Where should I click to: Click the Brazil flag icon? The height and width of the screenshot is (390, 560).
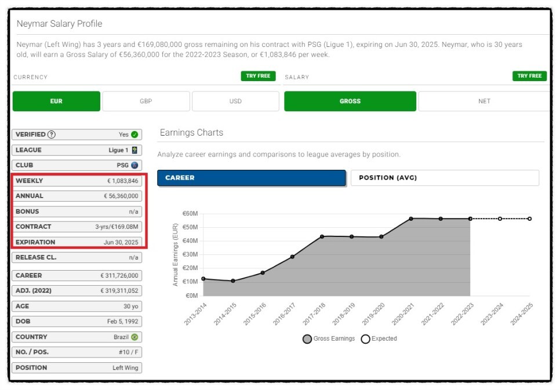pos(134,337)
